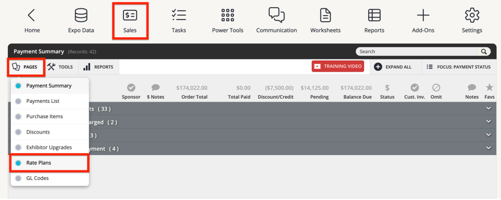Open the Add-Ons plus icon
Screen dimensions: 501x200
point(423,16)
